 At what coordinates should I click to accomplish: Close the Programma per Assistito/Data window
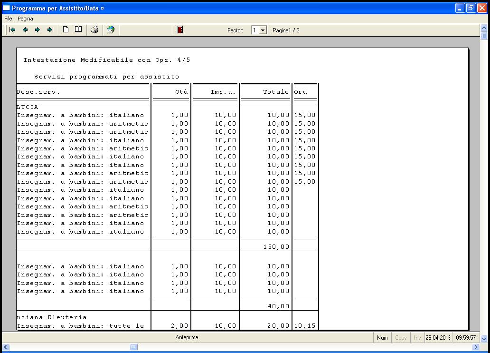(482, 8)
